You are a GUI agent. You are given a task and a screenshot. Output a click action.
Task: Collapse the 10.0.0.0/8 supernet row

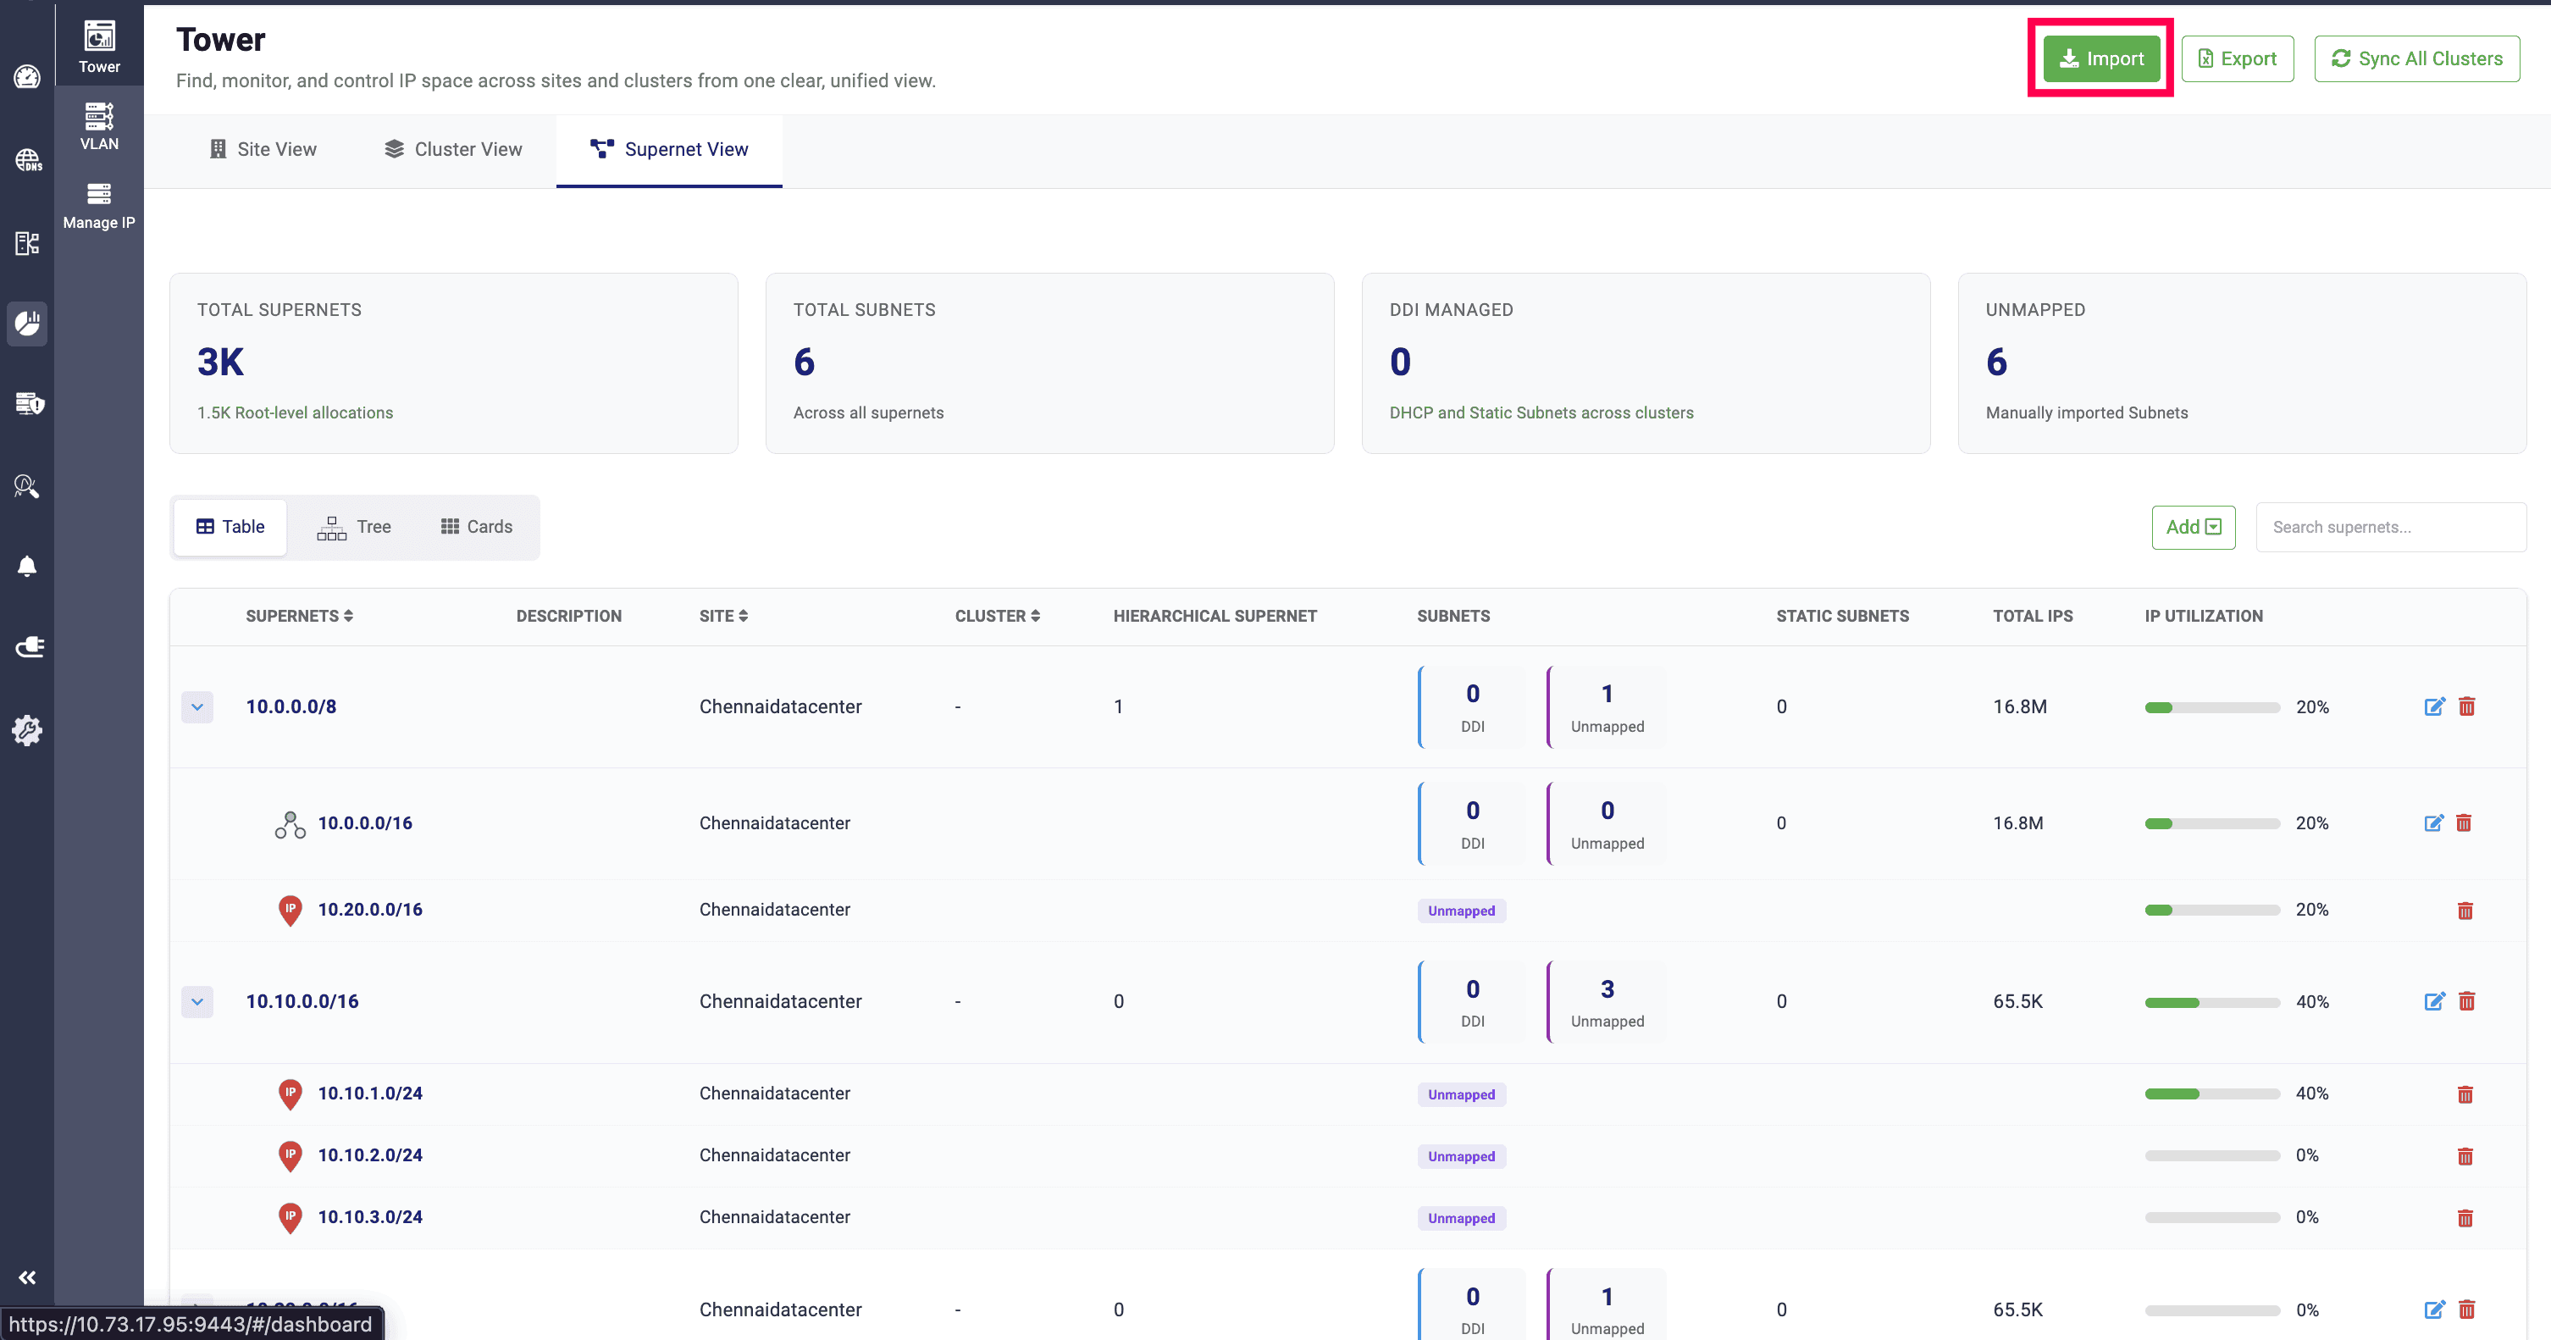(197, 707)
